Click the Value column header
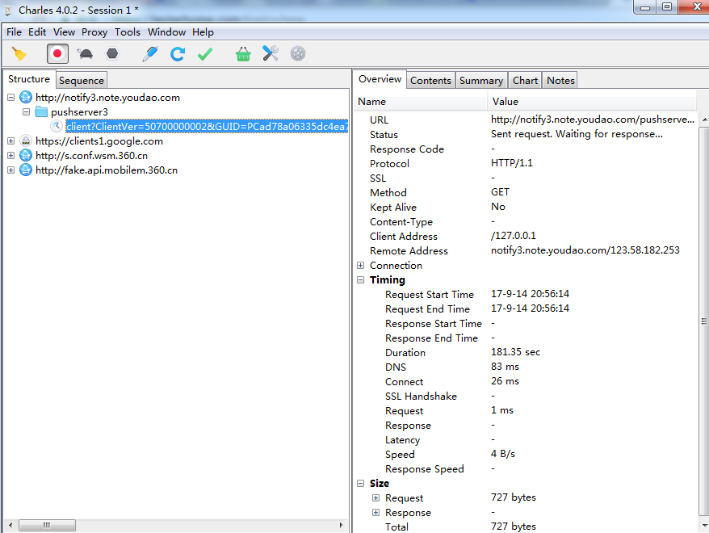709x533 pixels. (592, 101)
